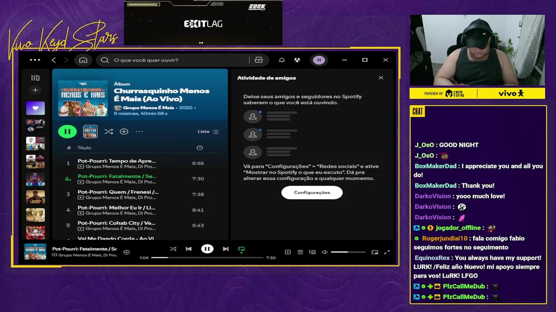Skip to the next track
This screenshot has width=556, height=312.
click(x=225, y=249)
